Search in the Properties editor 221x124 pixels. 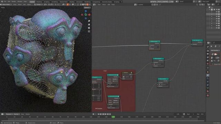pyautogui.click(x=217, y=43)
